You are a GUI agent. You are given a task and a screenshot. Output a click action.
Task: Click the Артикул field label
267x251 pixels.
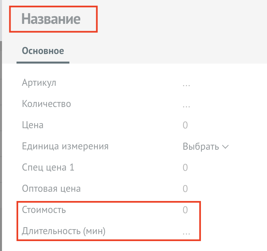(39, 83)
